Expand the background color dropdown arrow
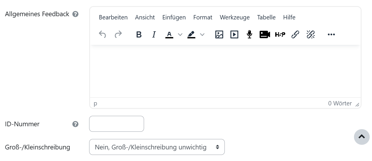 (x=202, y=34)
